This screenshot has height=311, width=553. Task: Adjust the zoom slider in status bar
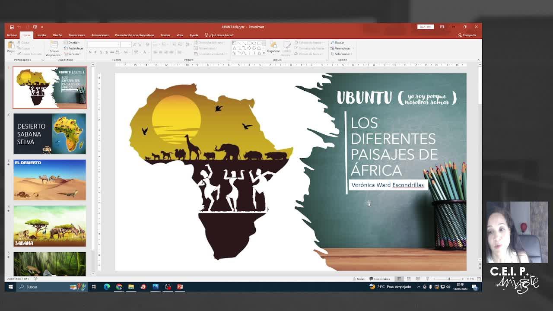[x=449, y=279]
